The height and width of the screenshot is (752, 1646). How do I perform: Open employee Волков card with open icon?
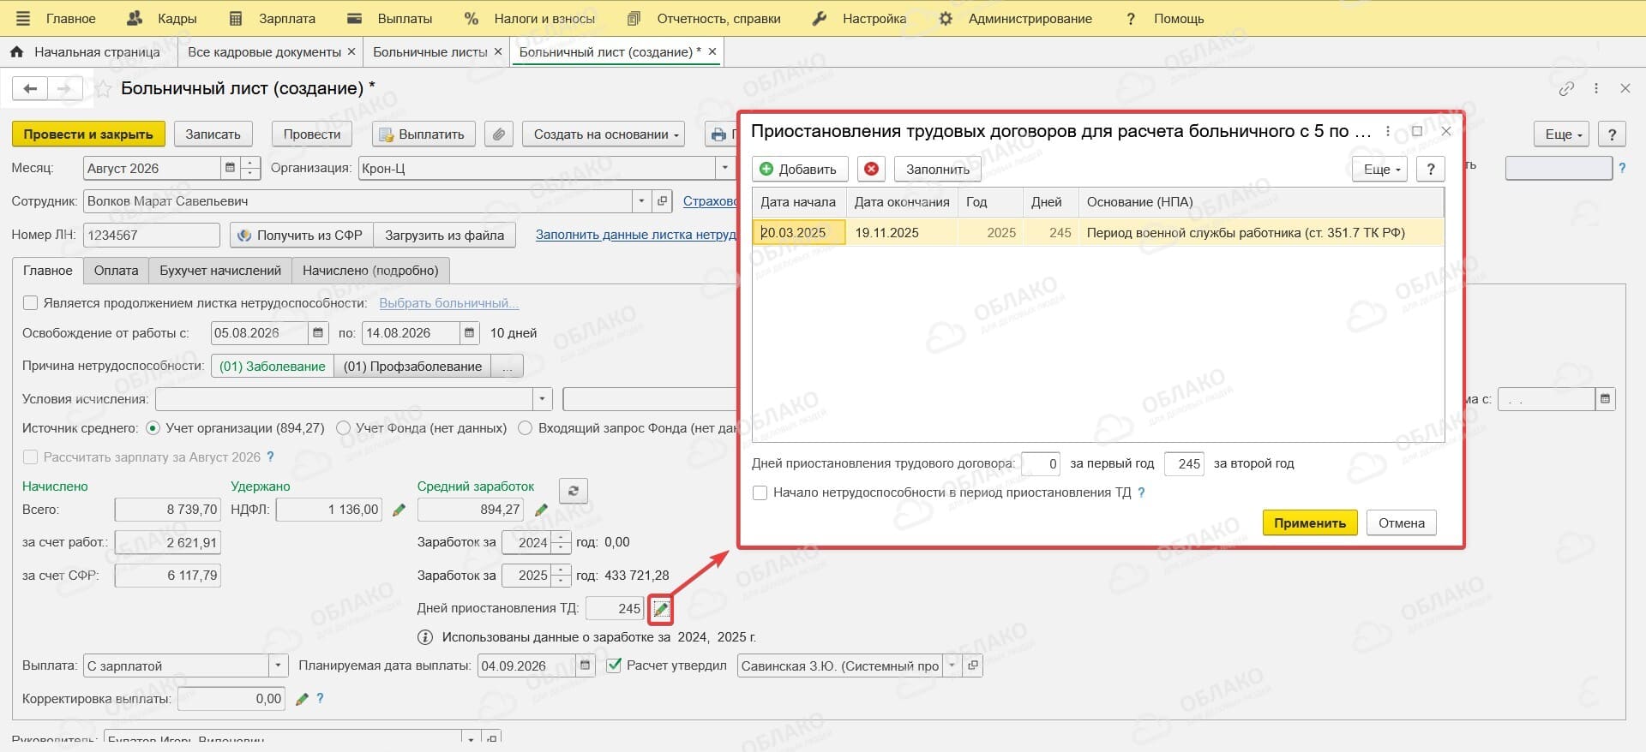click(662, 201)
